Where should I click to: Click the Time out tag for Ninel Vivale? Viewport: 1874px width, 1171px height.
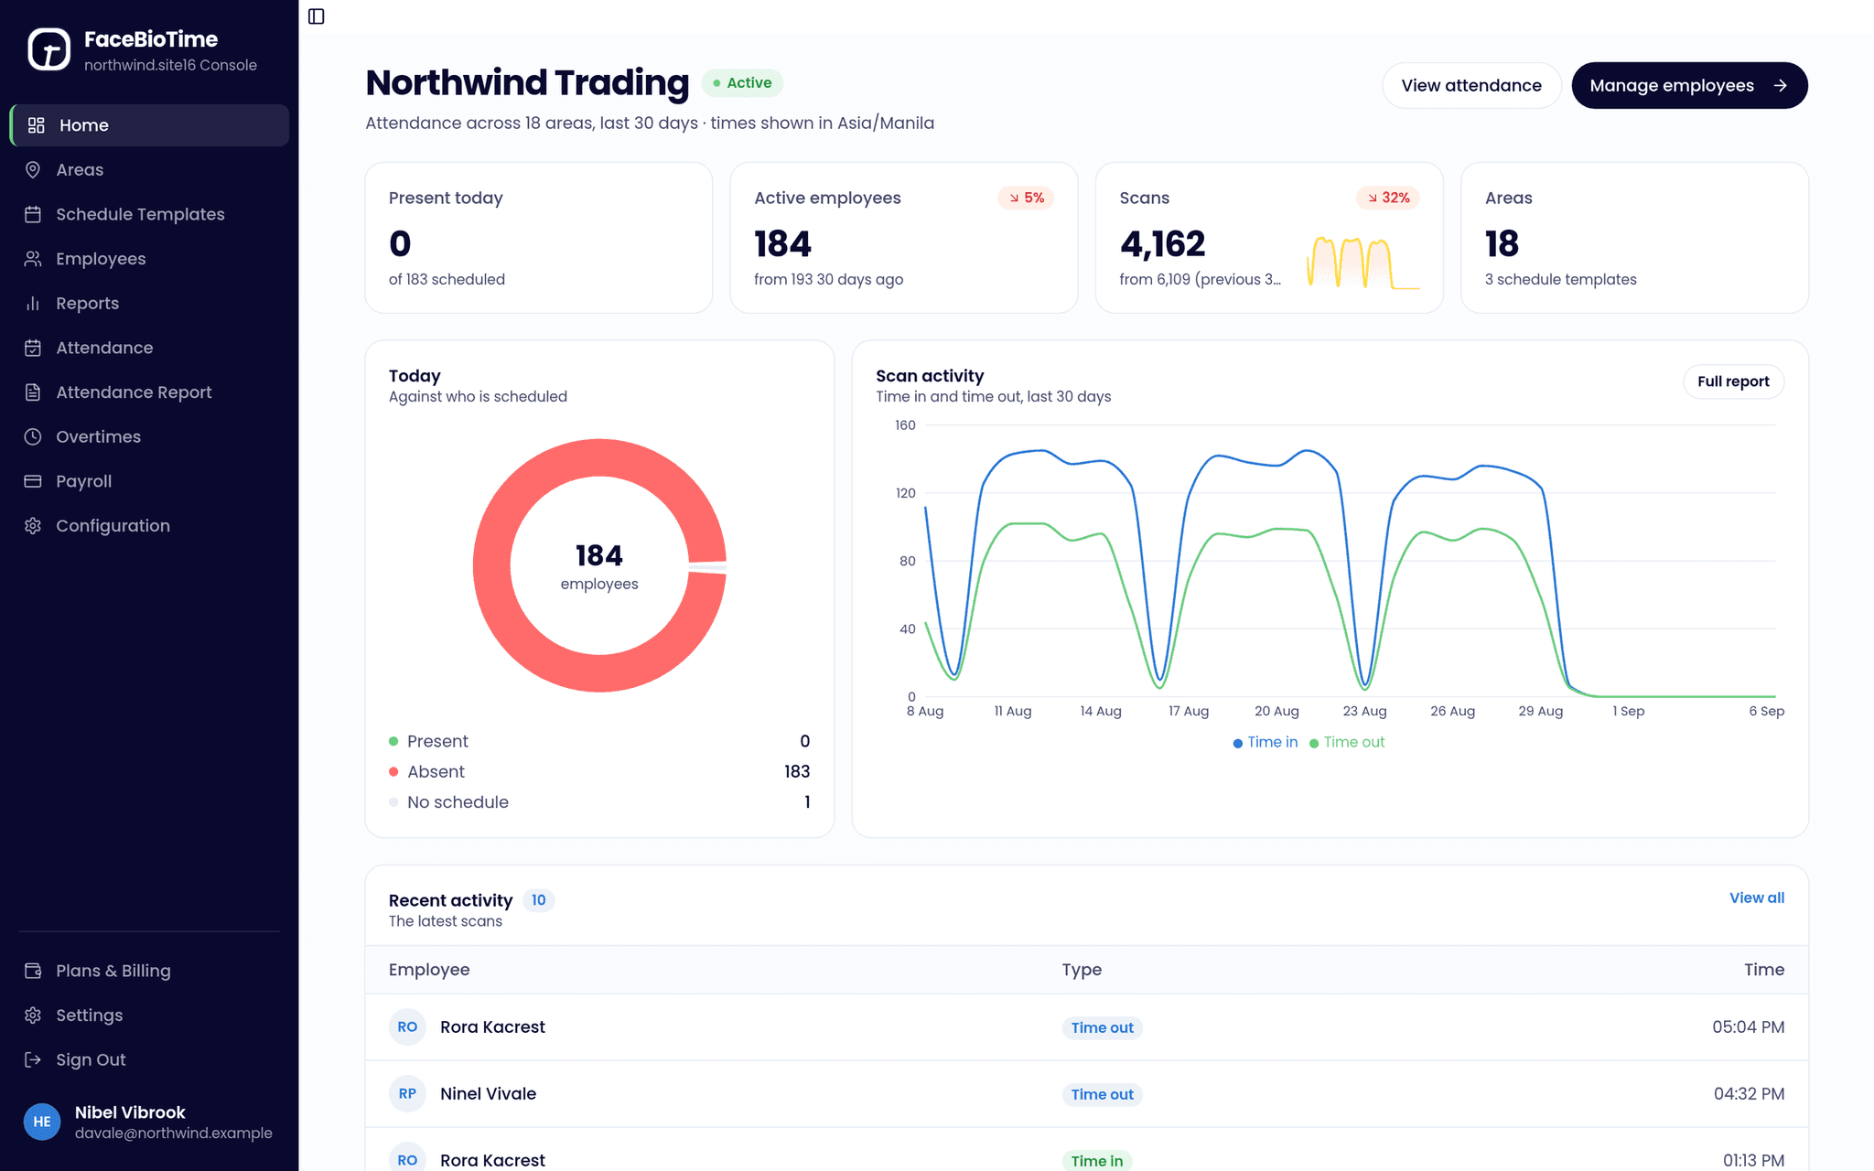click(x=1102, y=1094)
